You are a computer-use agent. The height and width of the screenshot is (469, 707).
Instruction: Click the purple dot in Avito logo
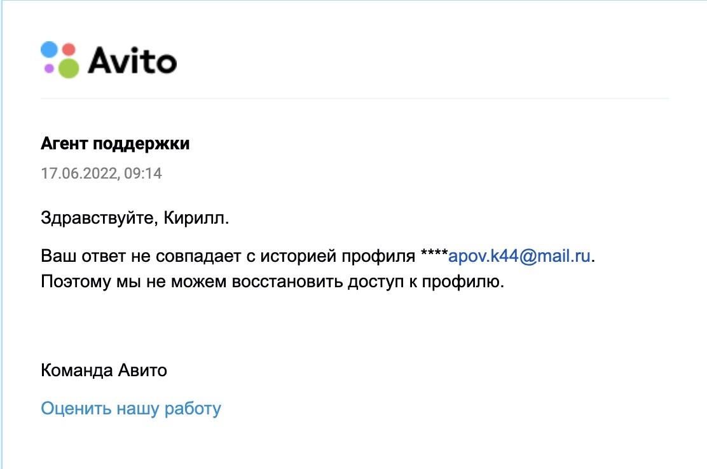click(x=49, y=68)
